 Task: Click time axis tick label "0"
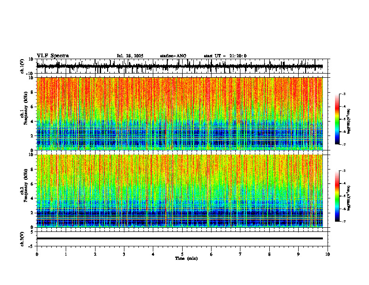tap(37, 254)
